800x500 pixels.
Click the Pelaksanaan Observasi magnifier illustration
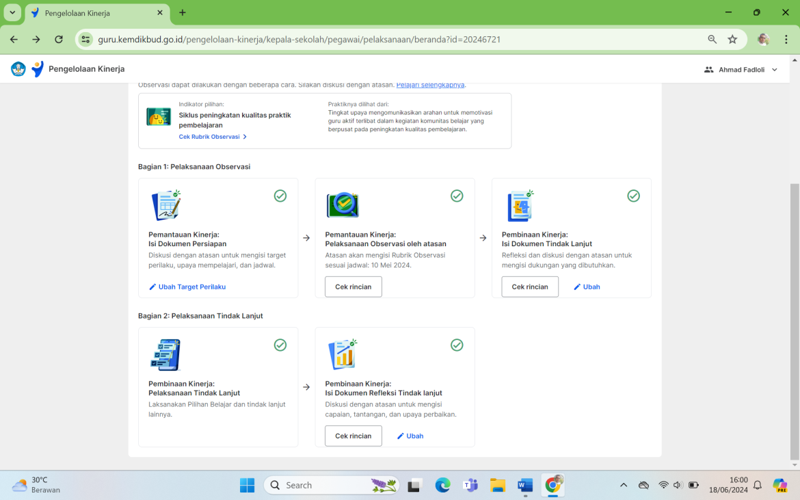[x=343, y=205]
